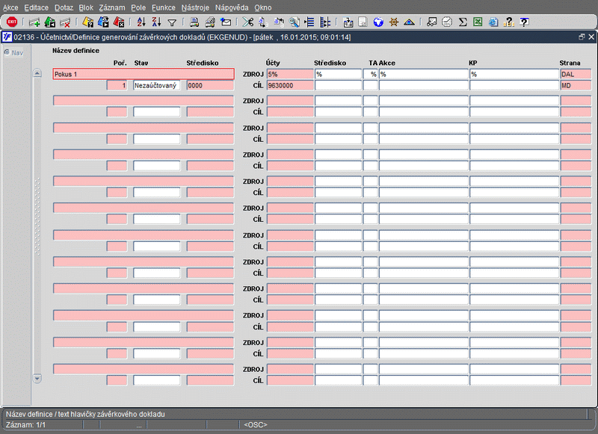Click the CÍL Účty field with 9630000
Screen dimensions: 598x434
pyautogui.click(x=289, y=86)
